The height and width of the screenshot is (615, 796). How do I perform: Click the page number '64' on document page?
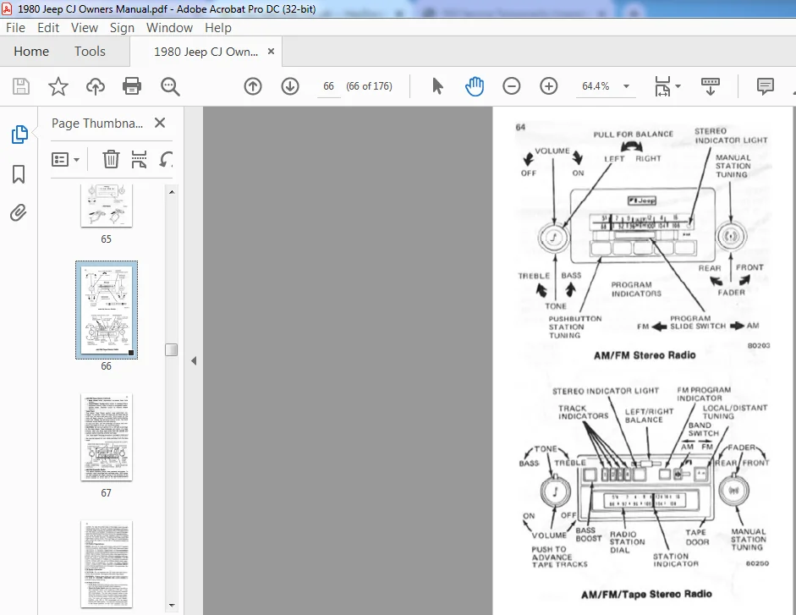520,127
